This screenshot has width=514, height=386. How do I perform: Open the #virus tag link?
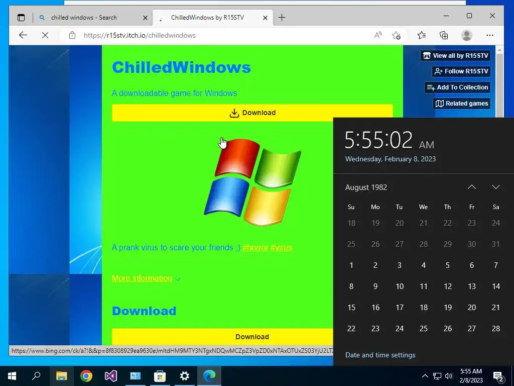(x=281, y=247)
